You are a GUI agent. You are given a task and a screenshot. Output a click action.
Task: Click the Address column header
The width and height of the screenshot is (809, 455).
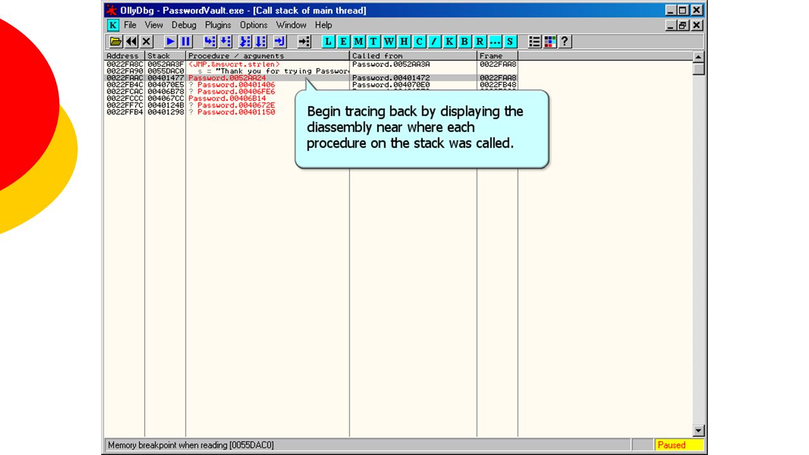click(125, 56)
